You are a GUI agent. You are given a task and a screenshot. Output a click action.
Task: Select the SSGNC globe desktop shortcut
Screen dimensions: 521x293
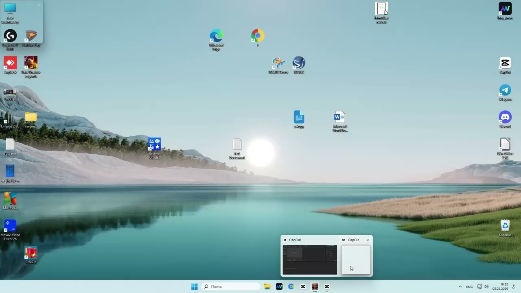(x=299, y=65)
